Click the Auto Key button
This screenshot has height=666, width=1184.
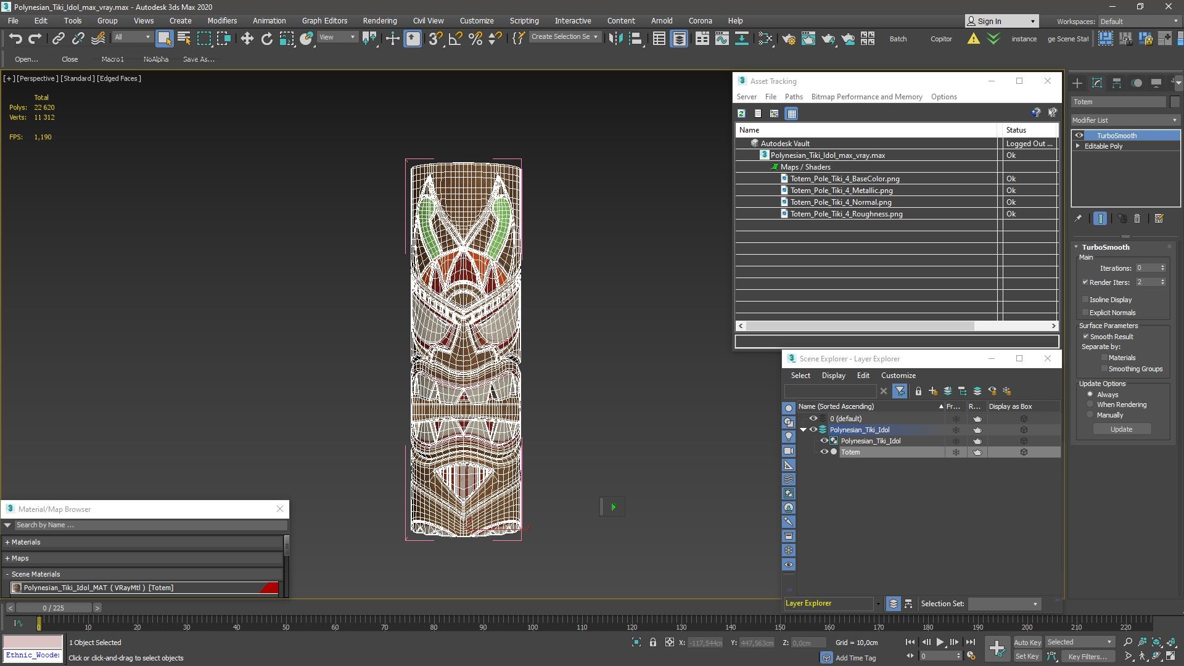1027,643
